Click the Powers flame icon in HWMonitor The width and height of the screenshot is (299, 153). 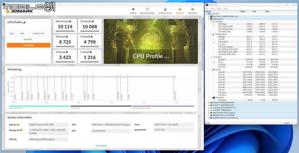(214, 57)
